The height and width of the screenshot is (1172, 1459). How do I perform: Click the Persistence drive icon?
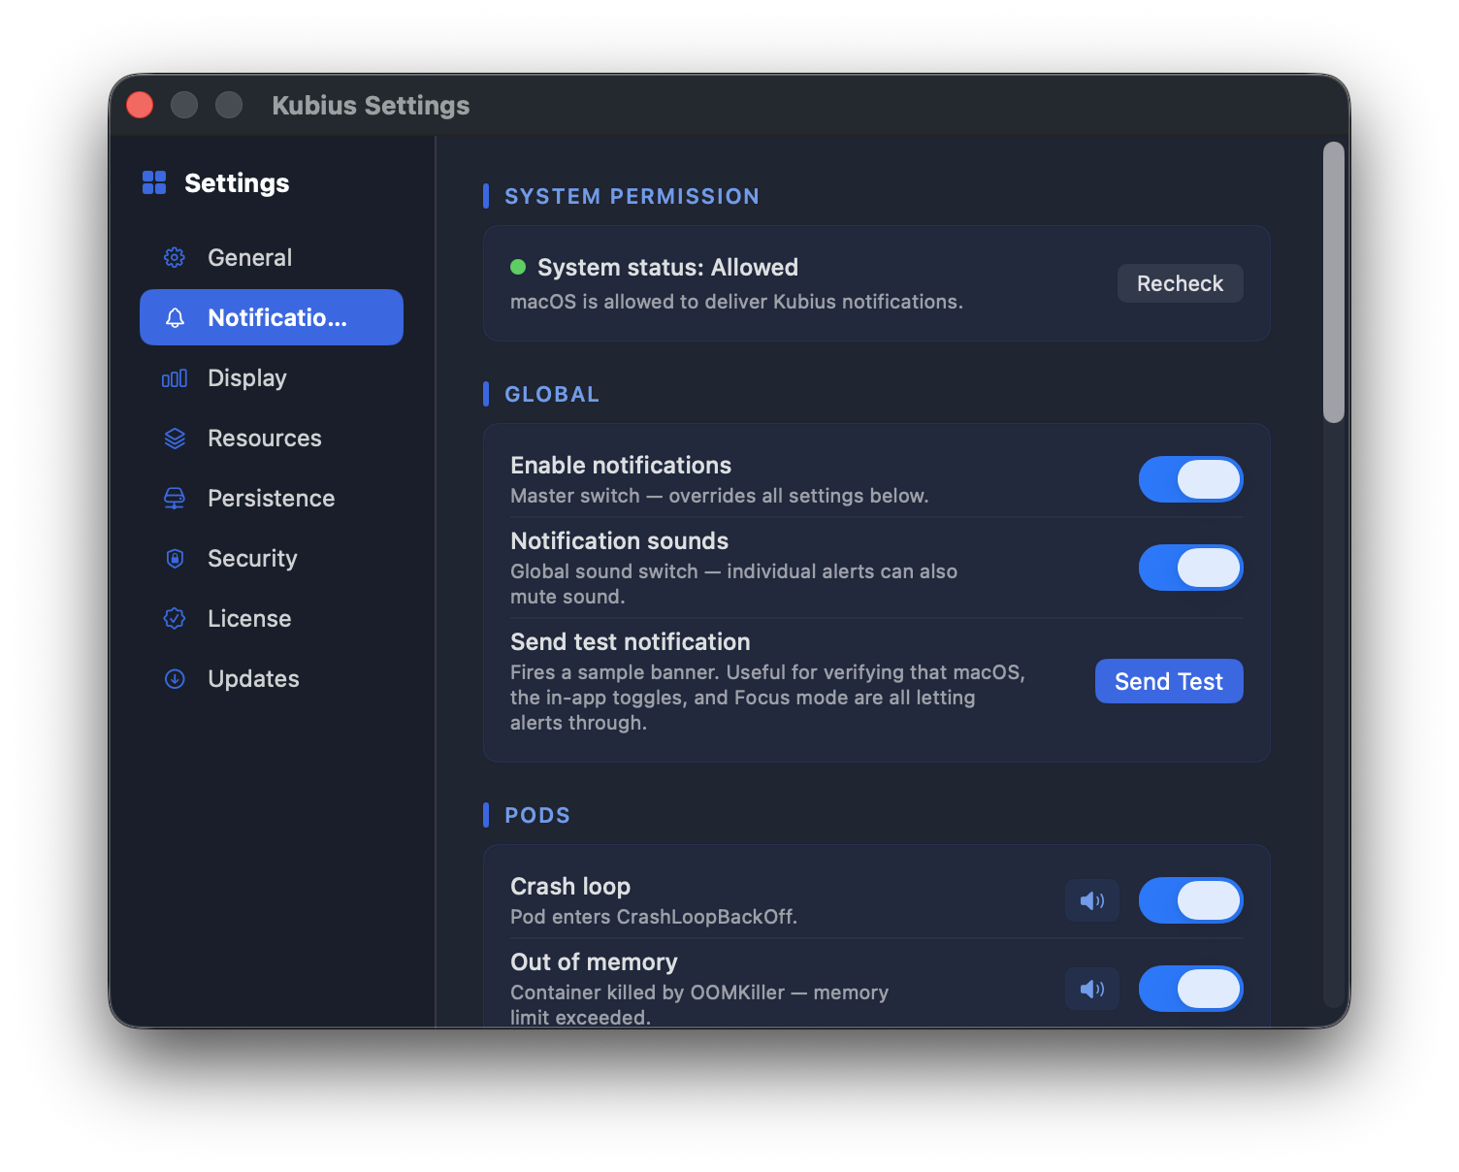(x=175, y=498)
